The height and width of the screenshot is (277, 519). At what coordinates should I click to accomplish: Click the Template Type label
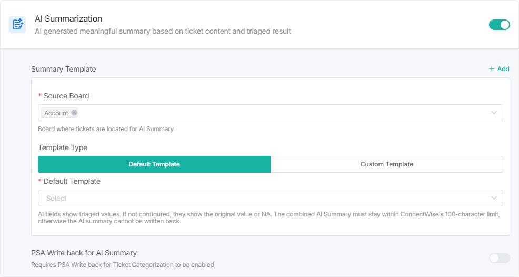(63, 147)
